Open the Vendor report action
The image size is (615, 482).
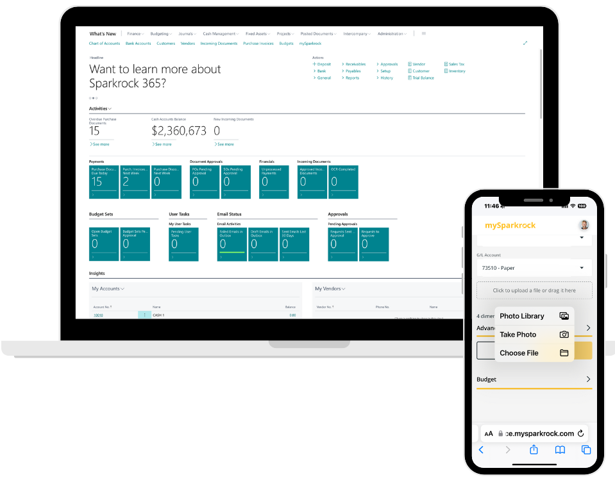(417, 64)
